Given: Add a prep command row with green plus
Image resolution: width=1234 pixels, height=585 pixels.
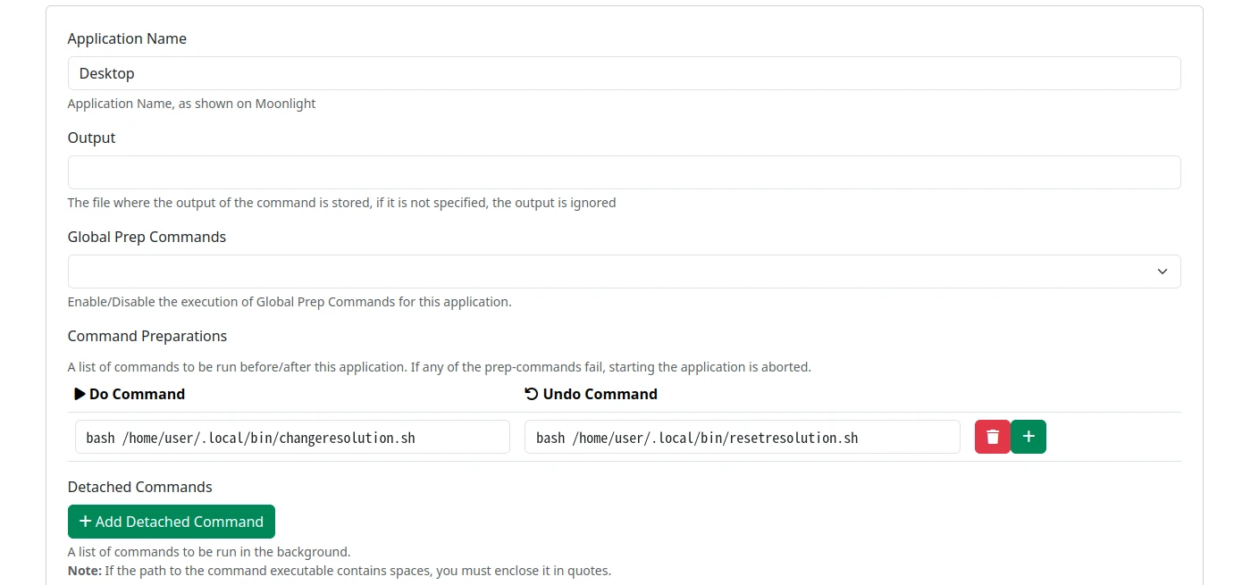Looking at the screenshot, I should tap(1028, 437).
